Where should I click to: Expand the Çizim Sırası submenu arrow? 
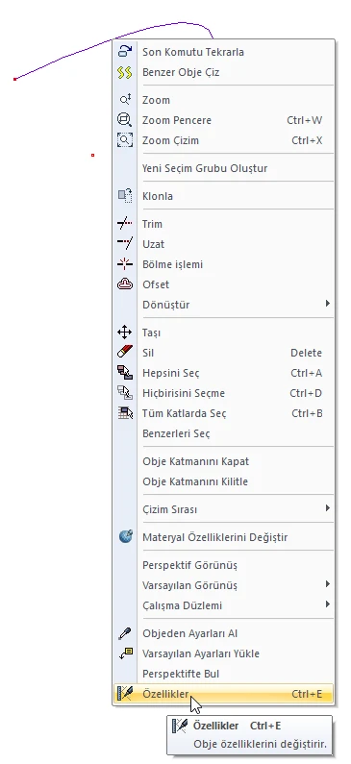[328, 508]
